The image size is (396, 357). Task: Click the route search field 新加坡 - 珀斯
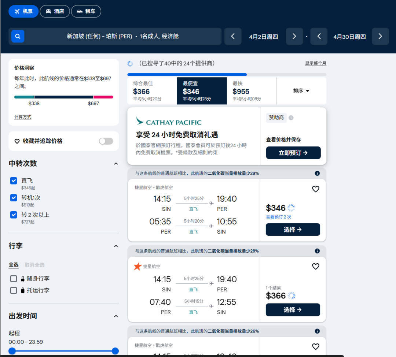(123, 36)
